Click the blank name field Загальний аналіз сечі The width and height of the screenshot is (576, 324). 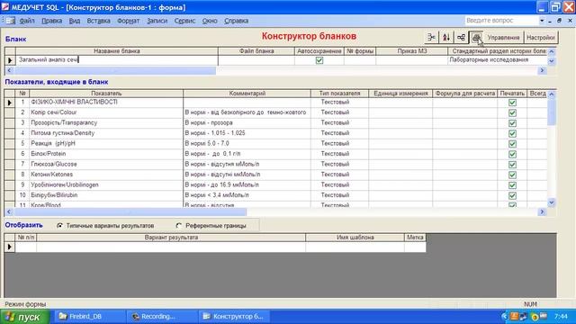(117, 60)
